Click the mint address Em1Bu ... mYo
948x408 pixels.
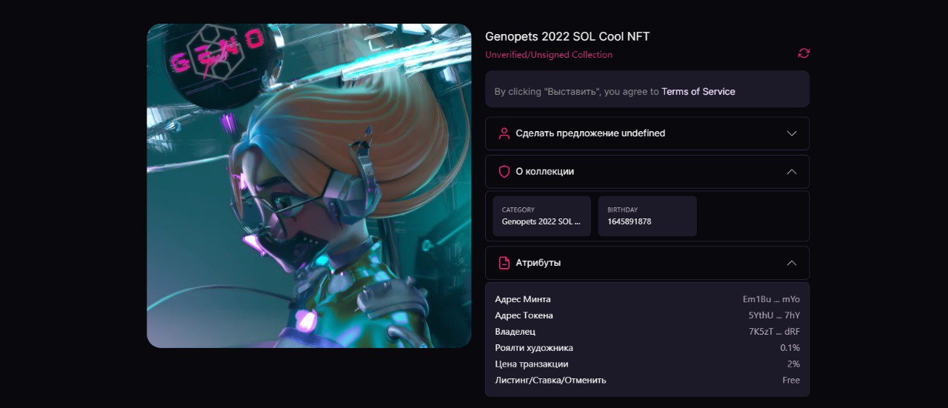771,299
